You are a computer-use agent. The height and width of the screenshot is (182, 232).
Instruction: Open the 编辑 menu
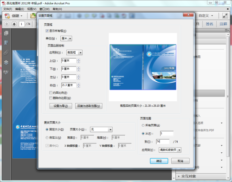19,9
